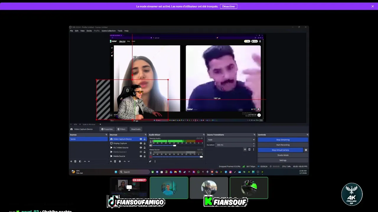
Task: Remove selected scene with trash icon
Action: coord(75,161)
